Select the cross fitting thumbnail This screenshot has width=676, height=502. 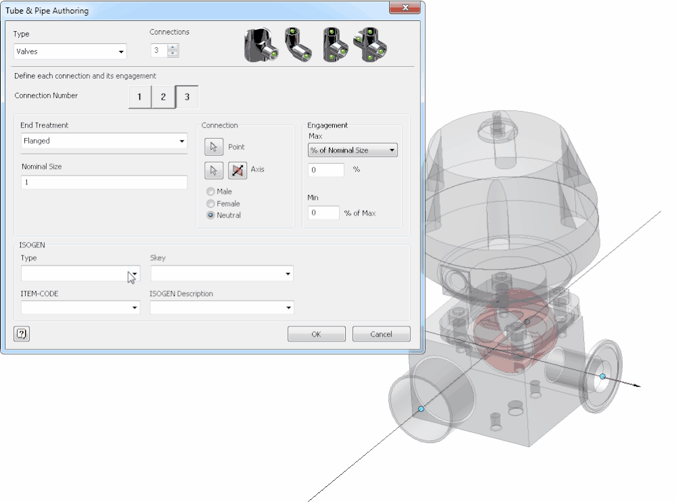click(370, 45)
